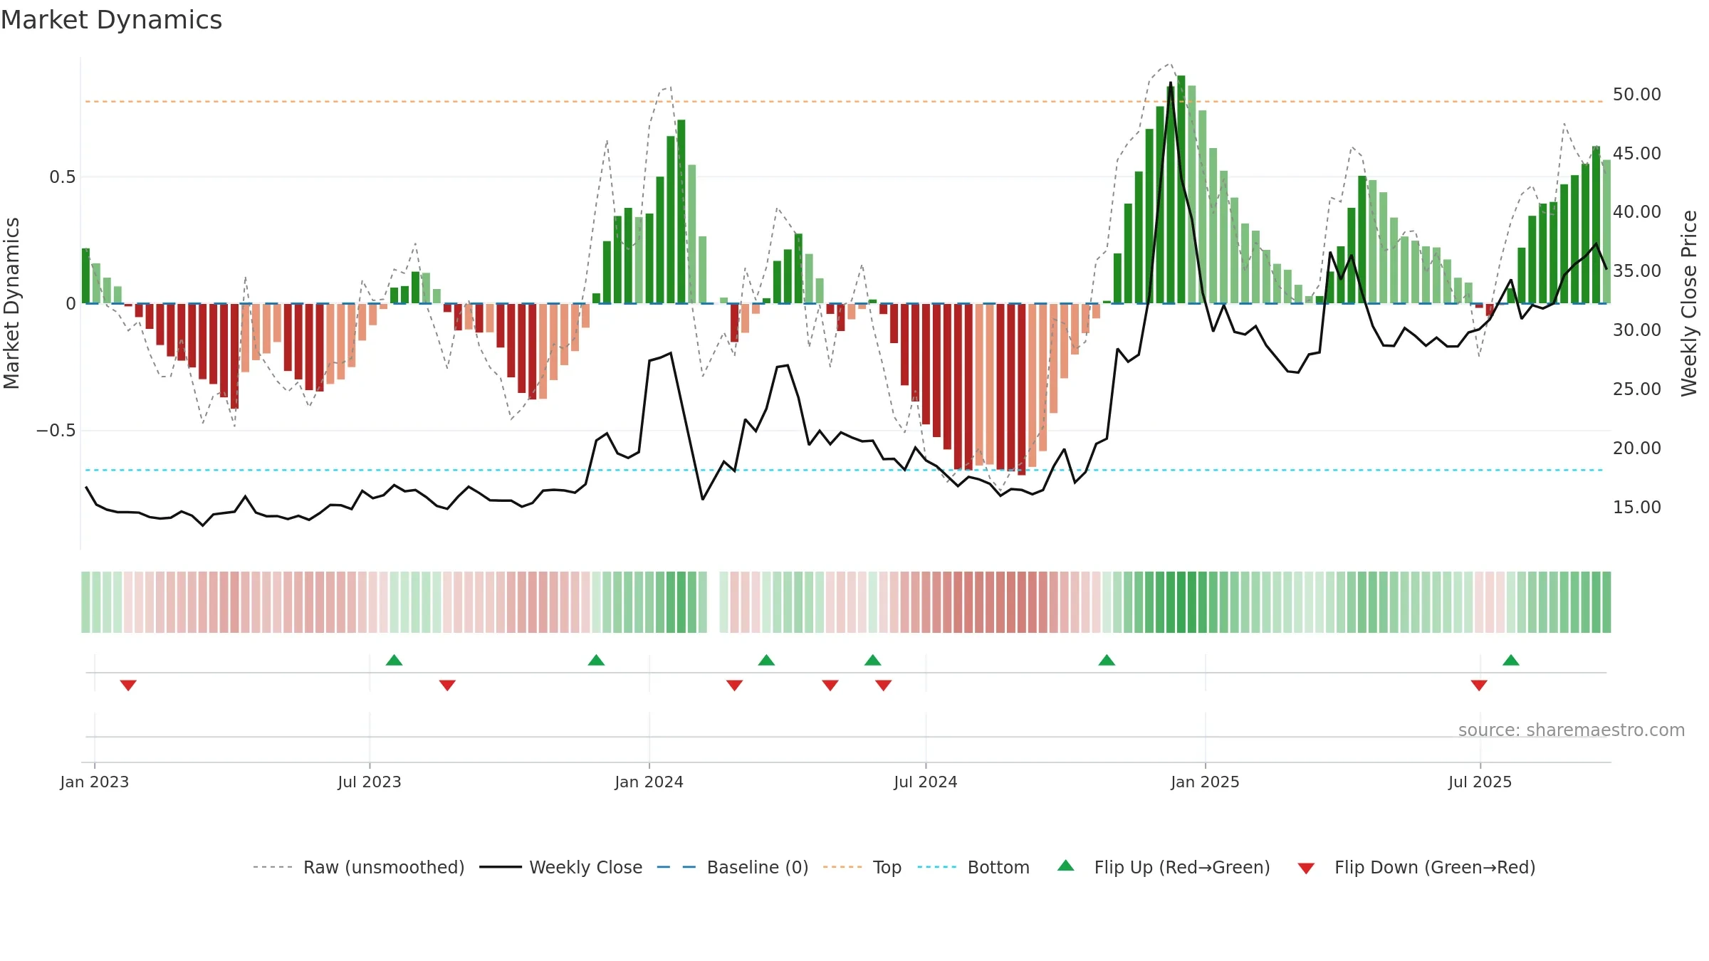
Task: Toggle the Top legend entry
Action: tap(862, 867)
